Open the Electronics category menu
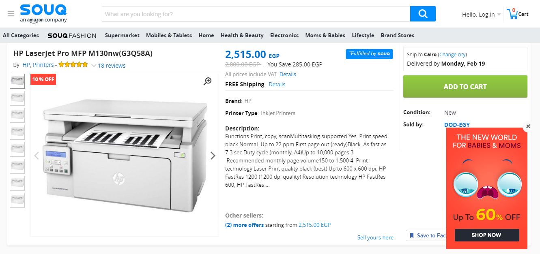The width and height of the screenshot is (540, 254). pyautogui.click(x=284, y=35)
